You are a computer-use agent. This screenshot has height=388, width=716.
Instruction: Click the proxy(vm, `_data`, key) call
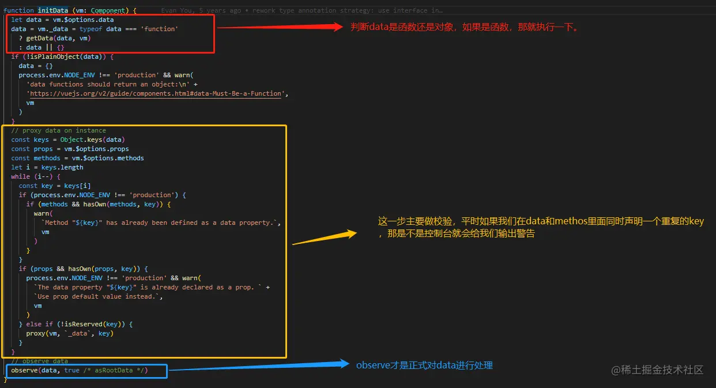point(70,333)
